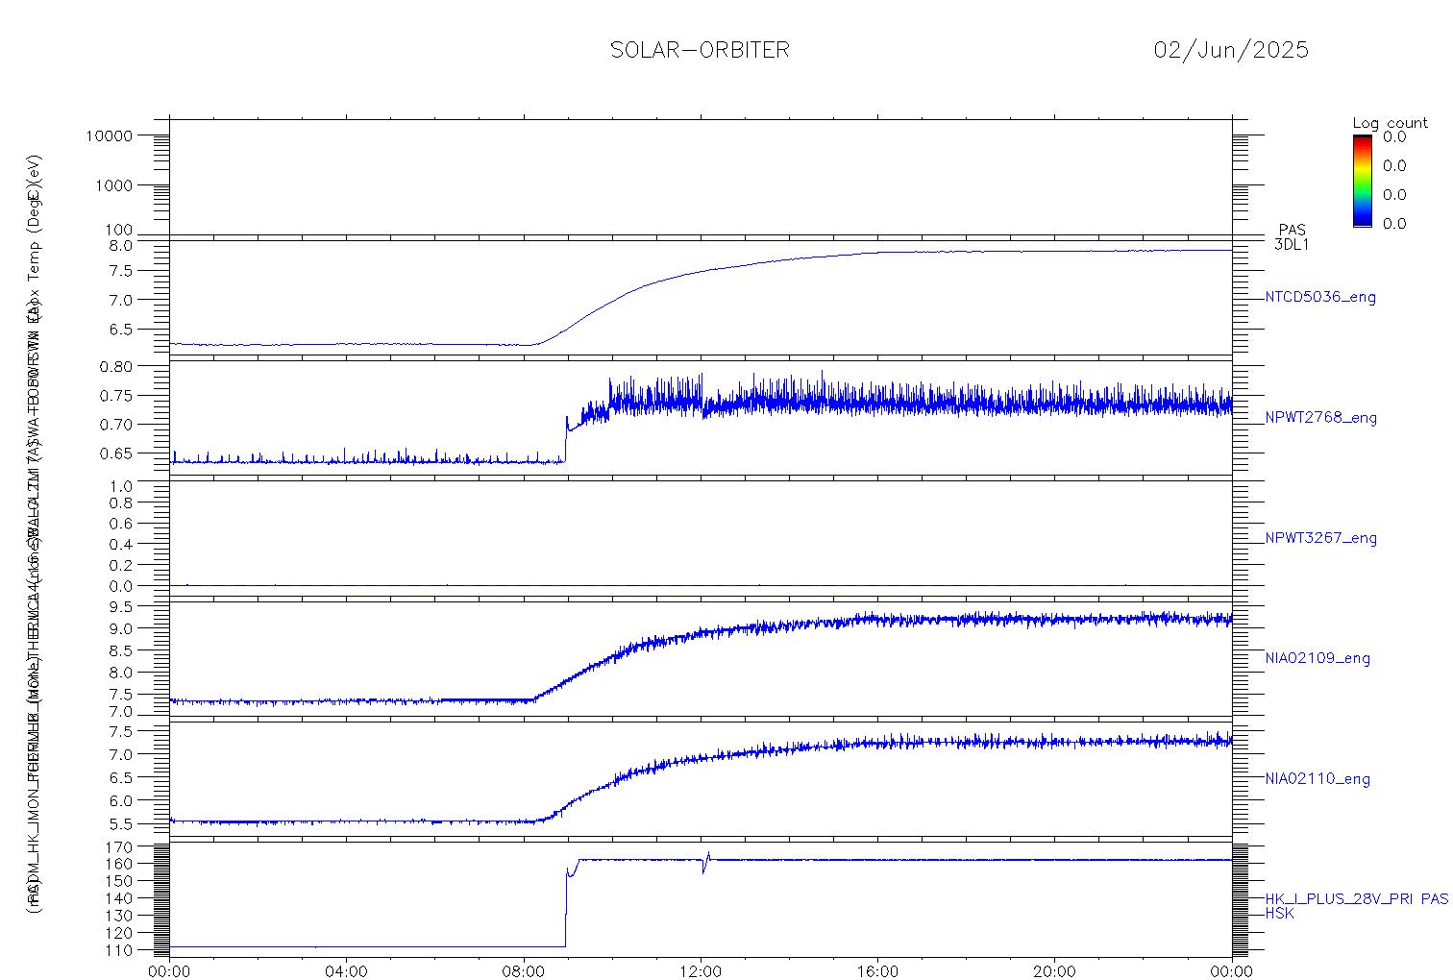This screenshot has height=980, width=1453.
Task: Click the NIA02109_eng series label
Action: tap(1318, 658)
